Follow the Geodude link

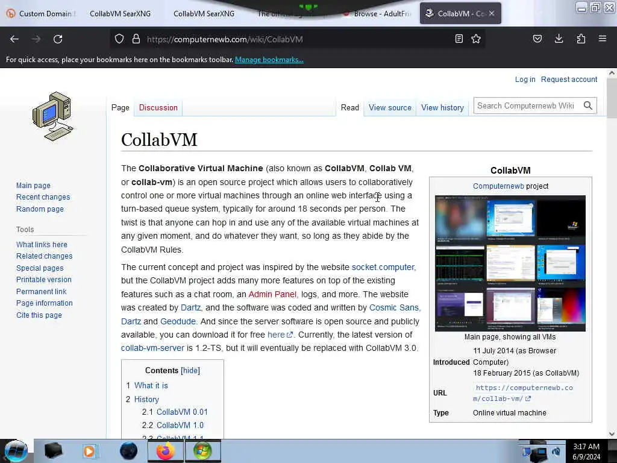coord(178,321)
